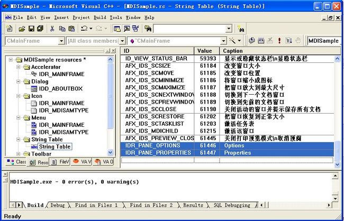Click the Build toolbar icon
The width and height of the screenshot is (344, 221).
[x=261, y=41]
